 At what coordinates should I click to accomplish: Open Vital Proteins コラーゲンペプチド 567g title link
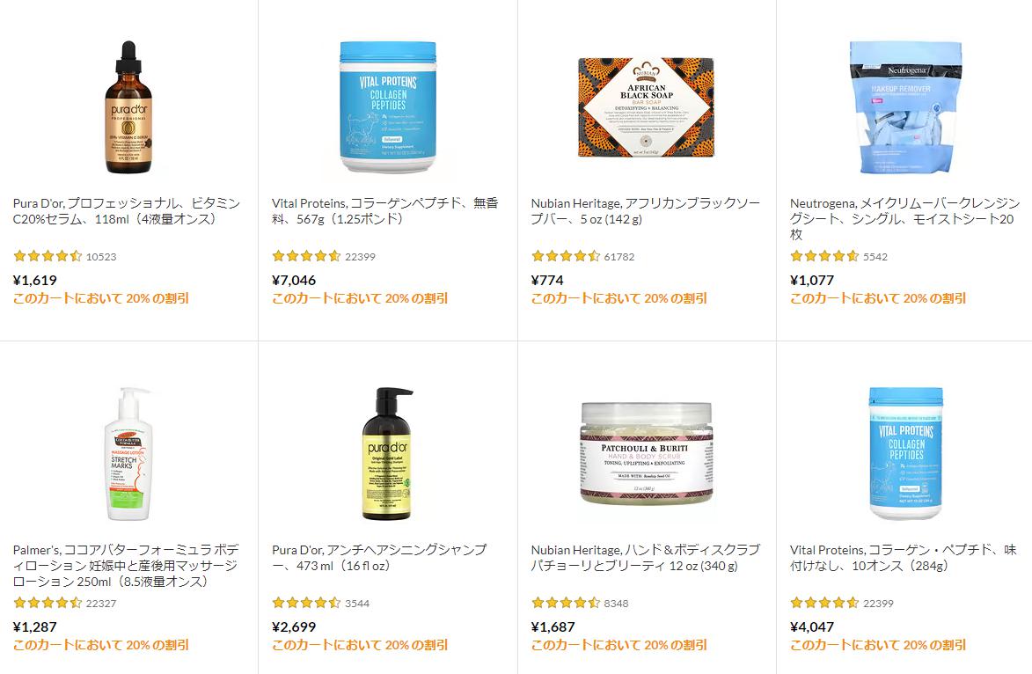coord(385,210)
